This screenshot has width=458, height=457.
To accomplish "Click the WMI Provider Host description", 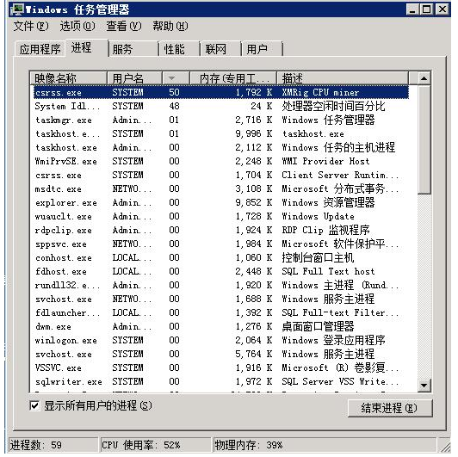I will point(325,161).
